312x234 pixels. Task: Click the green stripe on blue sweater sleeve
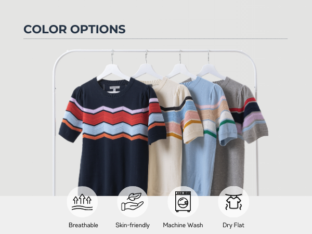pyautogui.click(x=226, y=122)
